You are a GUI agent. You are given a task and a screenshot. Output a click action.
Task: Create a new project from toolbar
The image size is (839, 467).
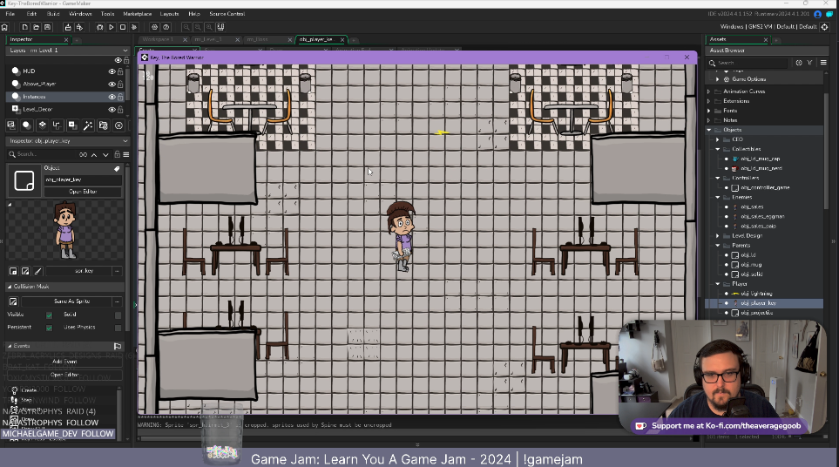pos(24,27)
